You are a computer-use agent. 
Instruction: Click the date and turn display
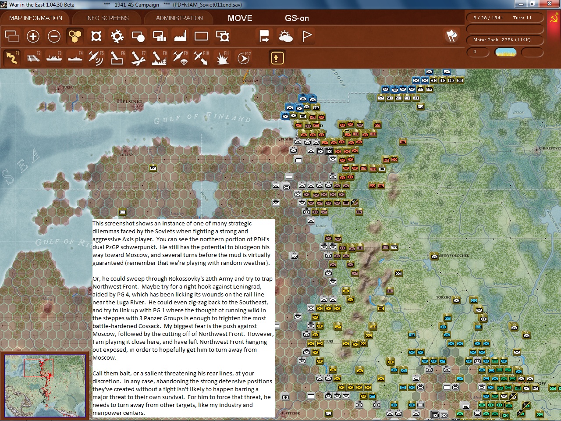coord(505,18)
